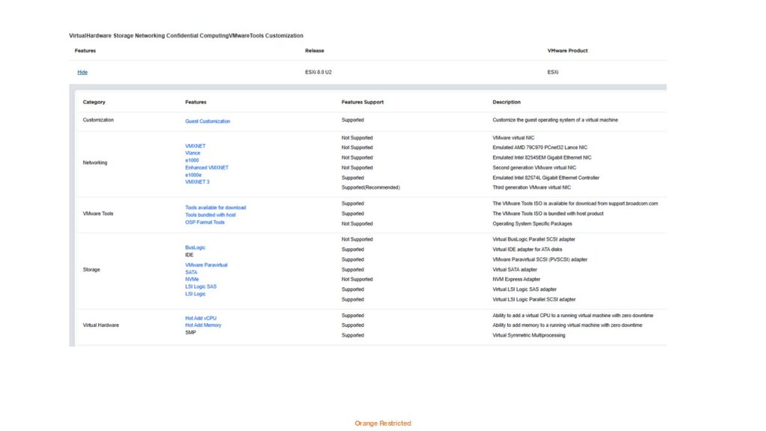The width and height of the screenshot is (766, 431).
Task: Click 'Third generation VMware virtual NIC' text
Action: pos(532,188)
